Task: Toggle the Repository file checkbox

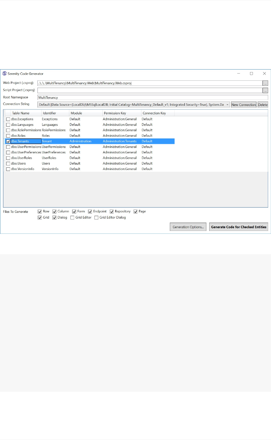Action: pos(112,211)
